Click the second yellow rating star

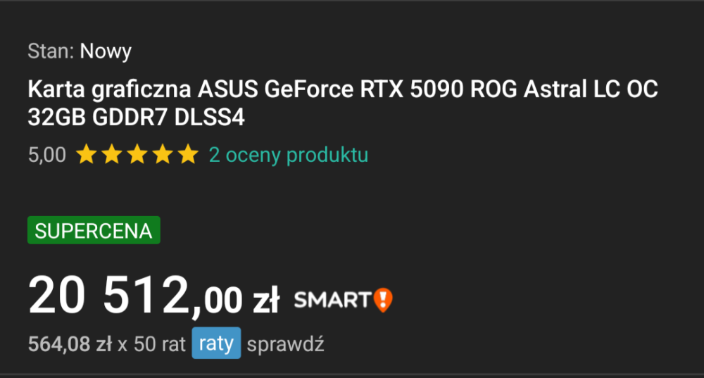pyautogui.click(x=111, y=155)
